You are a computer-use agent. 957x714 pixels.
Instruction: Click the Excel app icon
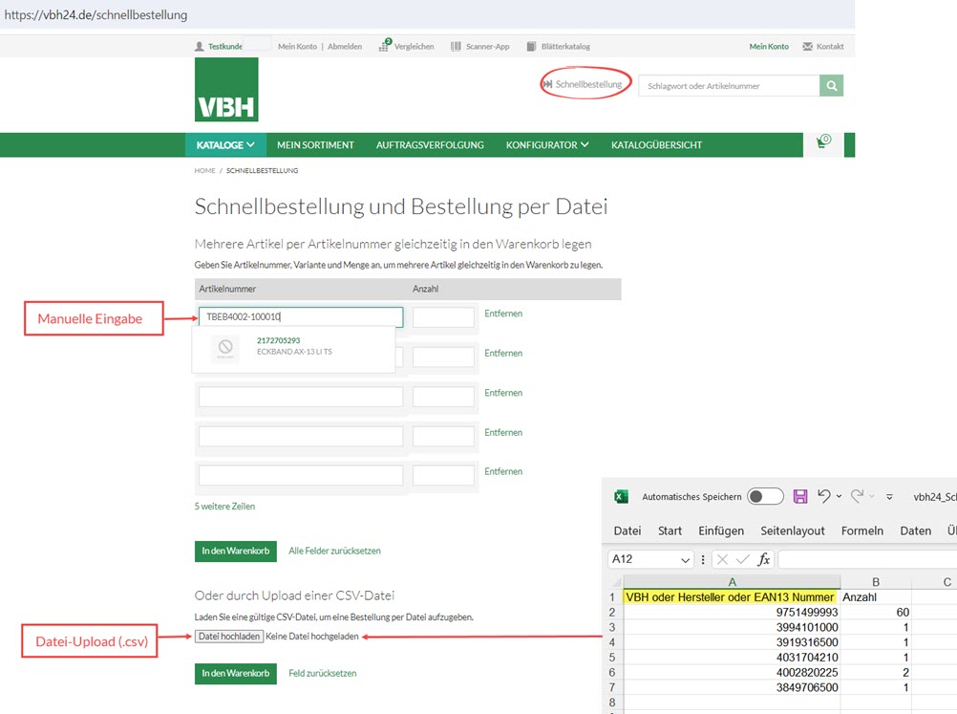[622, 497]
